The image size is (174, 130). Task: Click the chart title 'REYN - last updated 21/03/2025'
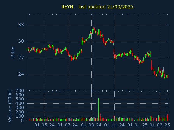(x=97, y=7)
